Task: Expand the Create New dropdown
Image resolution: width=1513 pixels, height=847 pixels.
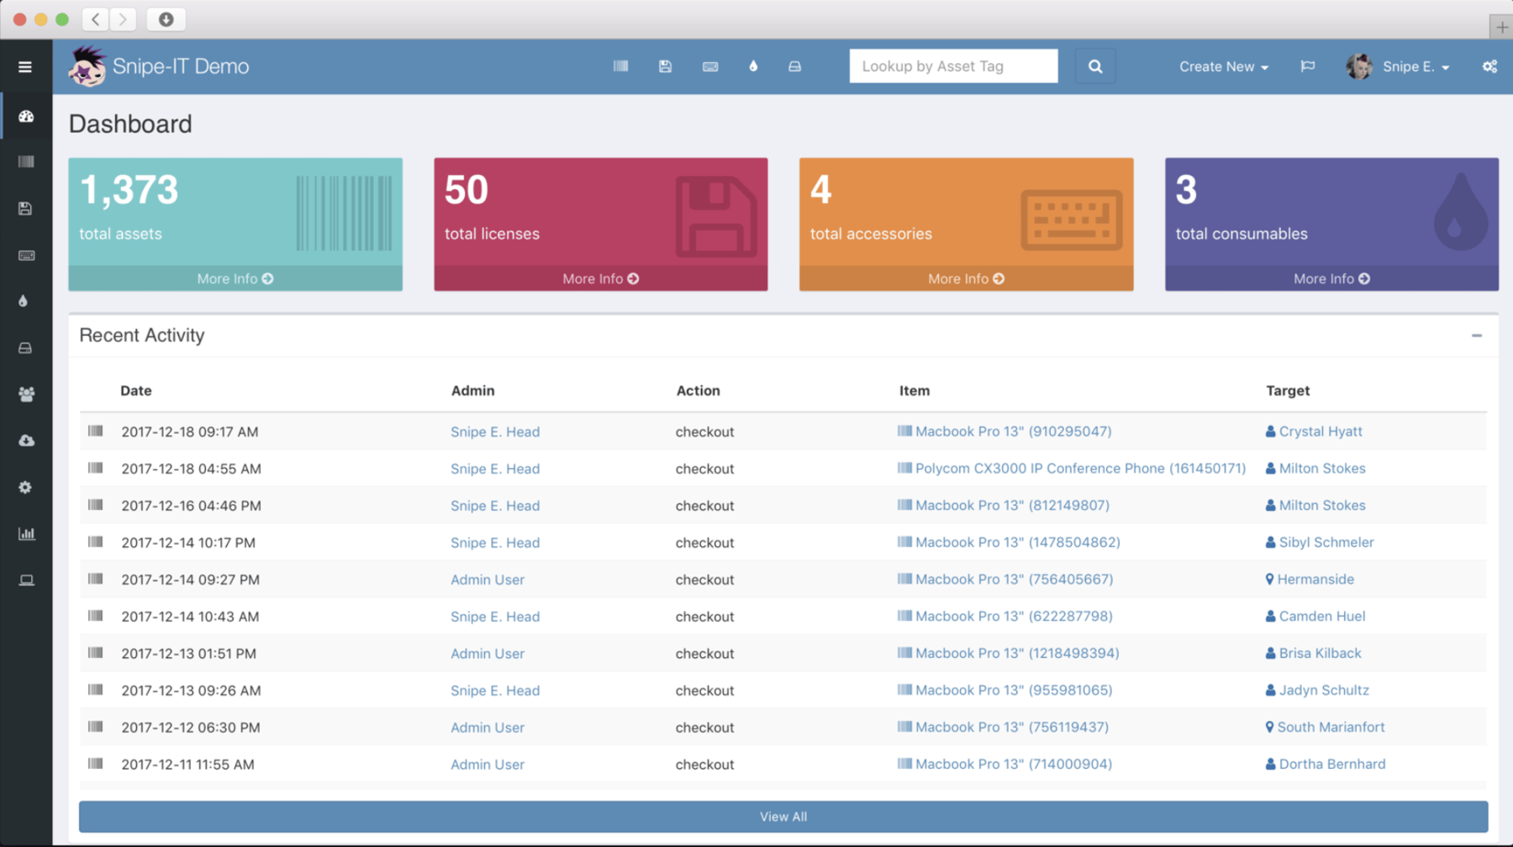Action: pos(1223,66)
